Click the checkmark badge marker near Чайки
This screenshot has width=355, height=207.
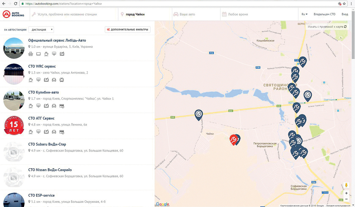coord(199,114)
